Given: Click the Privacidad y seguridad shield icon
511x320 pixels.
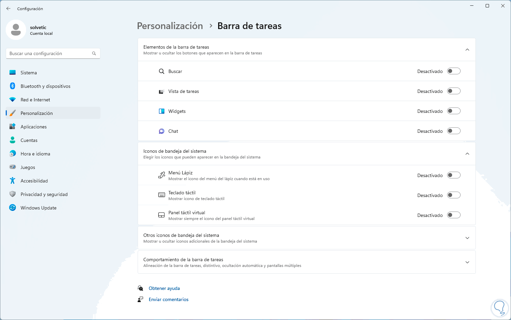Looking at the screenshot, I should tap(13, 194).
